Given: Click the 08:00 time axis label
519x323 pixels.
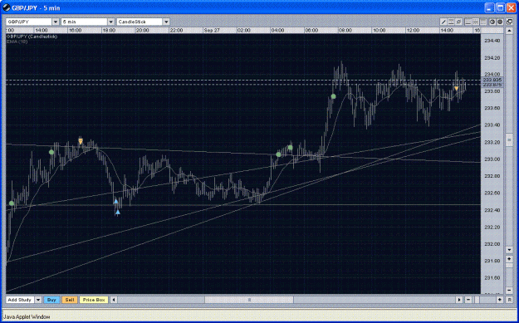Looking at the screenshot, I should (x=345, y=30).
